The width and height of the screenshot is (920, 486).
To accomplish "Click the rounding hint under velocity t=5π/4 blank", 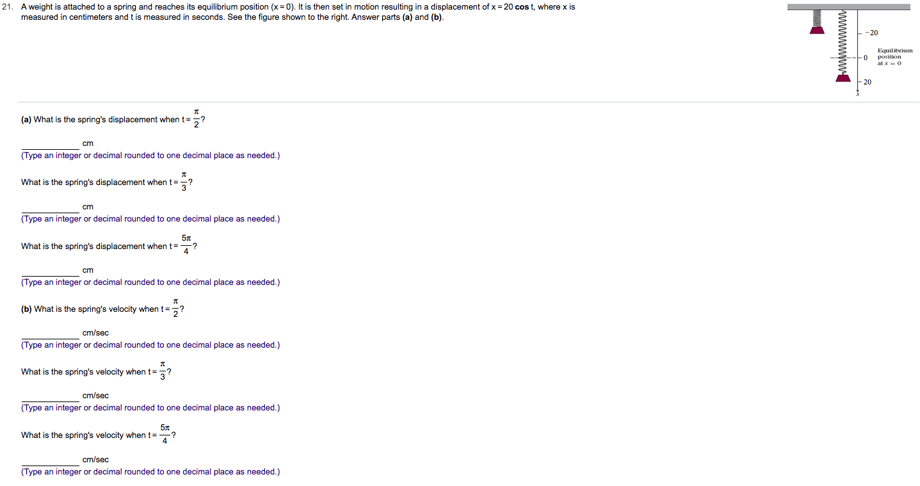I will [150, 472].
